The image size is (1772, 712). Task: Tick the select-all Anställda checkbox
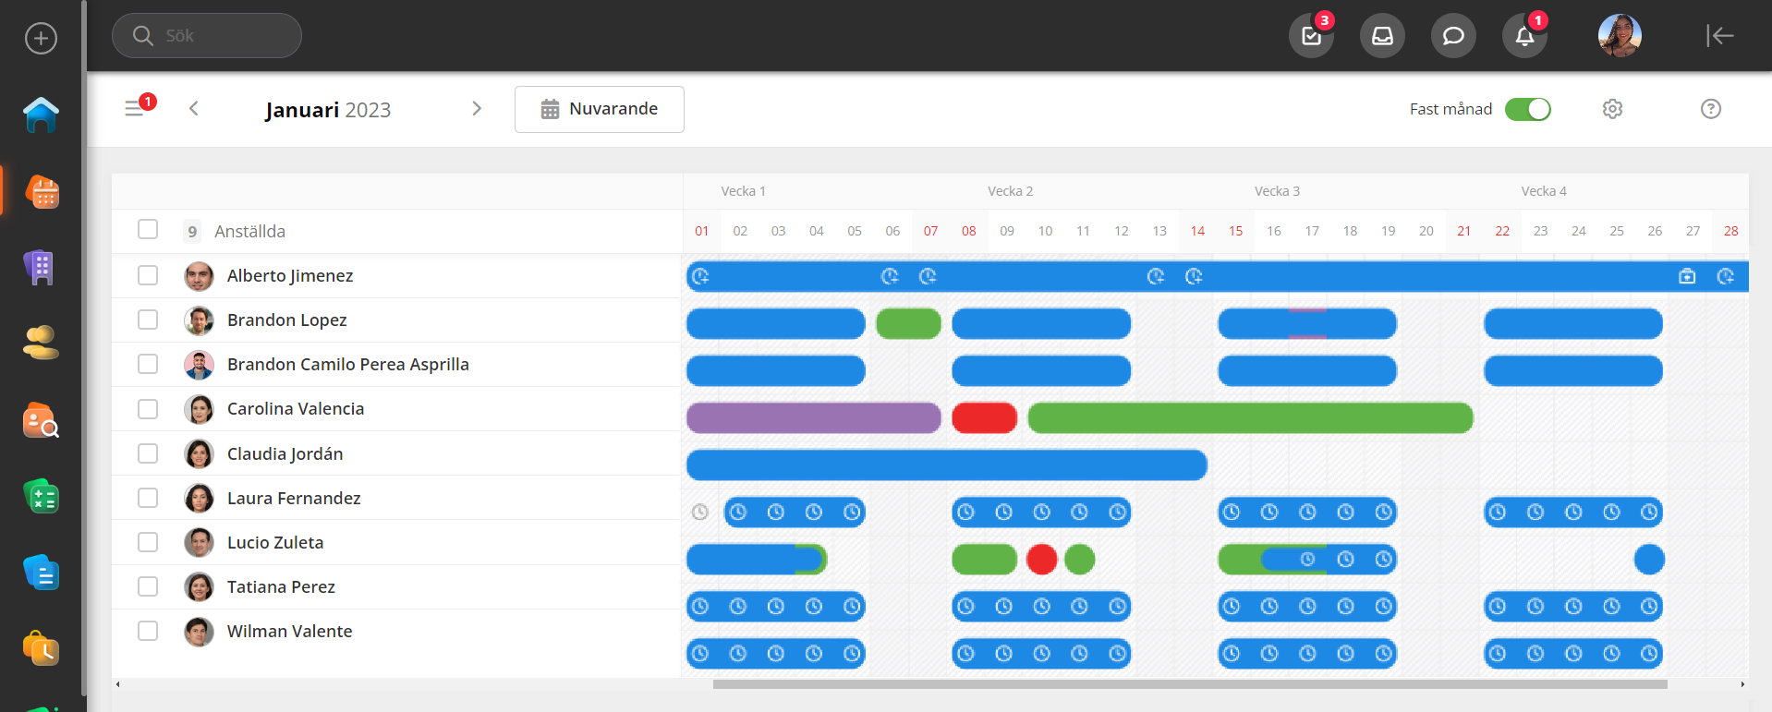tap(148, 229)
